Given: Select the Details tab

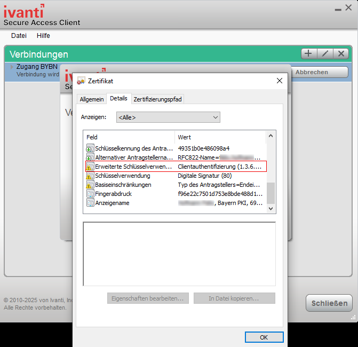Looking at the screenshot, I should [118, 98].
